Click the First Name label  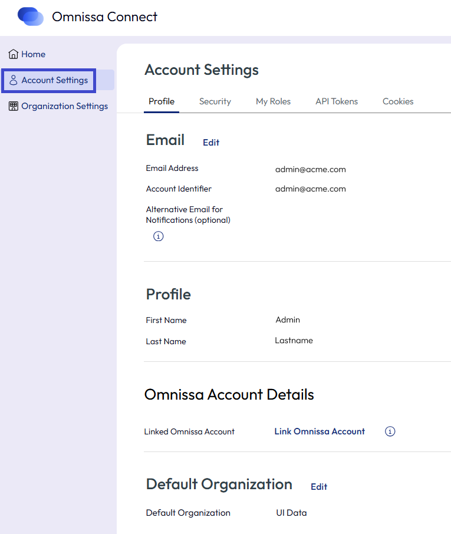tap(166, 320)
